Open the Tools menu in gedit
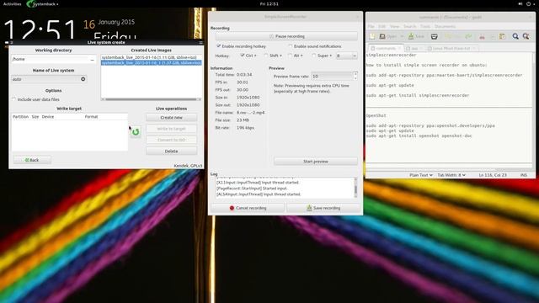 (x=424, y=26)
